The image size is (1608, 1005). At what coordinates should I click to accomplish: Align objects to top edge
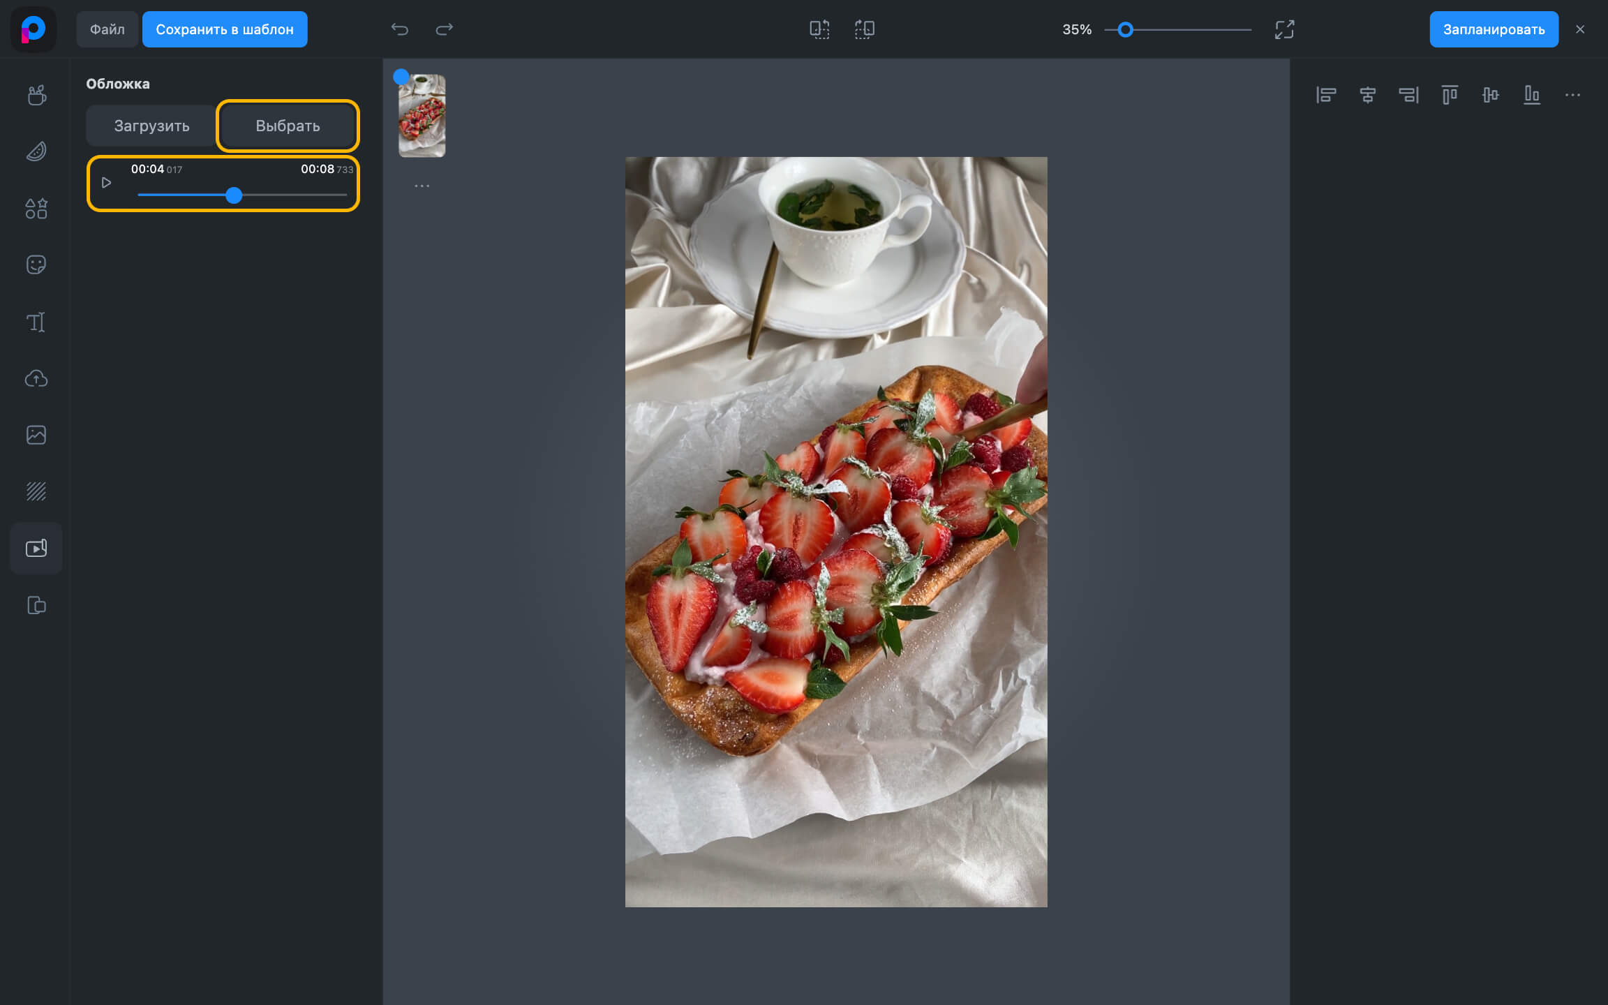1450,95
